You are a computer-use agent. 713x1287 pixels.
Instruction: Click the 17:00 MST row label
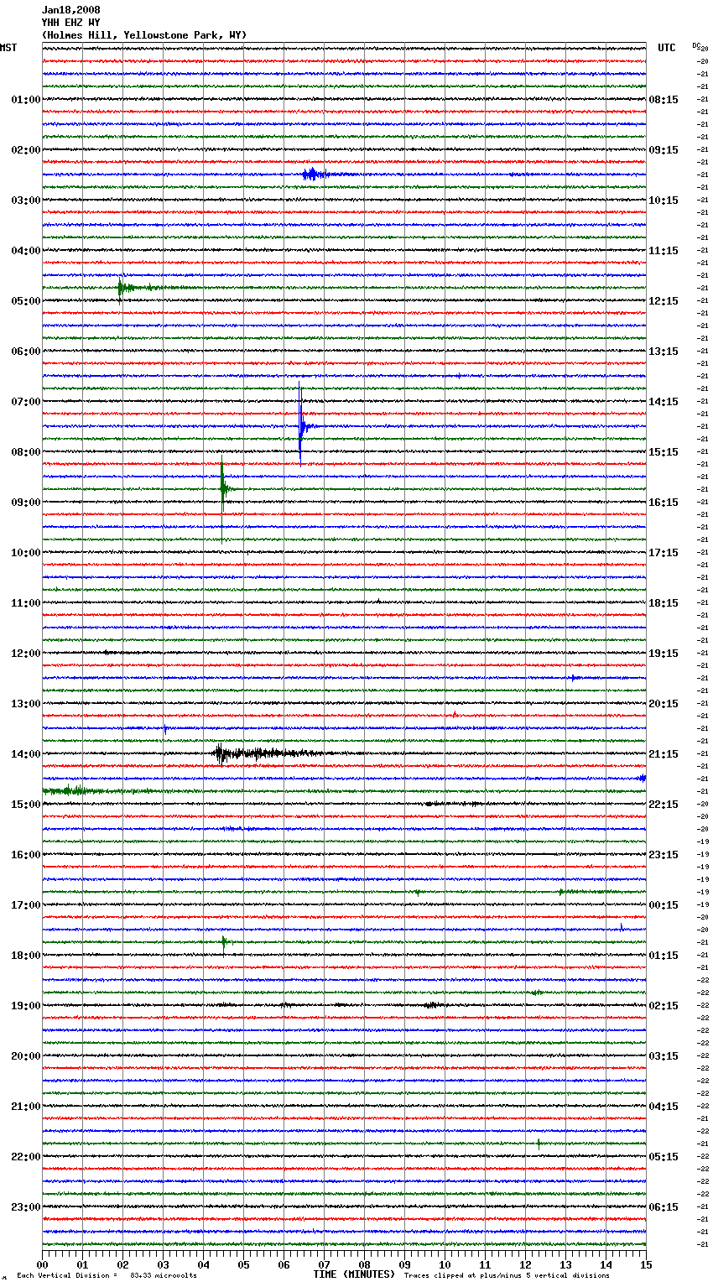pyautogui.click(x=26, y=905)
